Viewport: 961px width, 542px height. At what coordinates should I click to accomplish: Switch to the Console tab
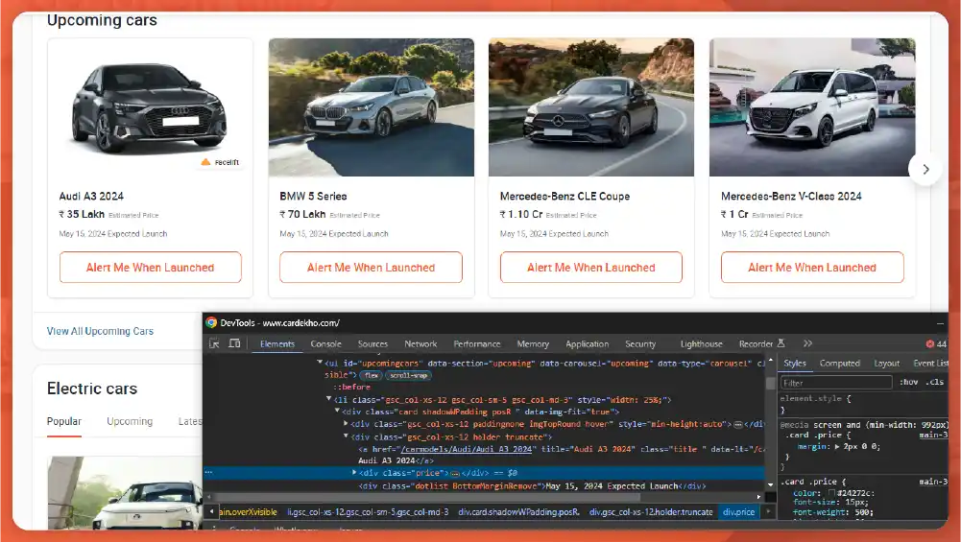[x=326, y=344]
